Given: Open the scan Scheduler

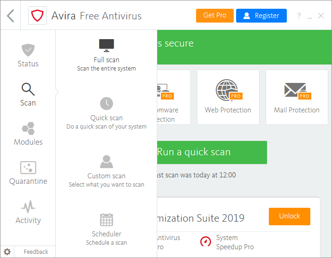Looking at the screenshot, I should 107,229.
